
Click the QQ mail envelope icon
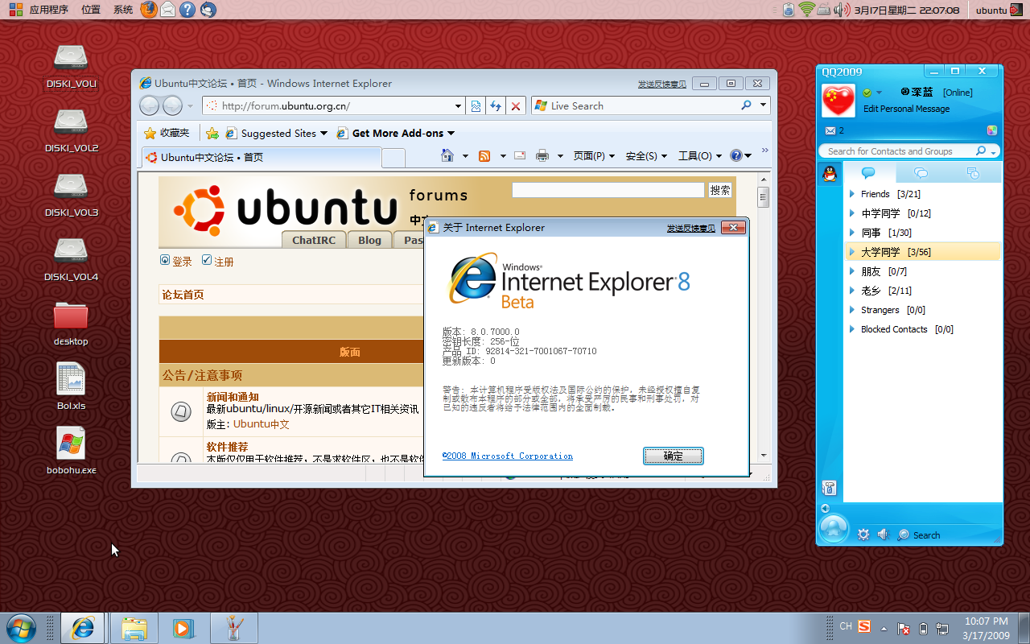coord(830,130)
